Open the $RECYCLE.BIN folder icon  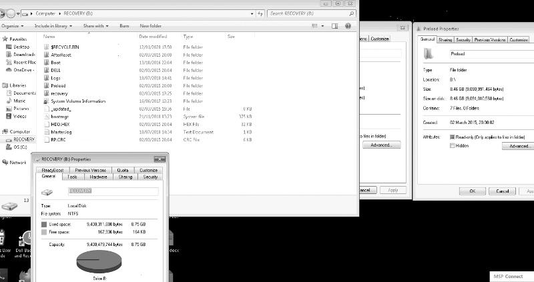(x=47, y=47)
